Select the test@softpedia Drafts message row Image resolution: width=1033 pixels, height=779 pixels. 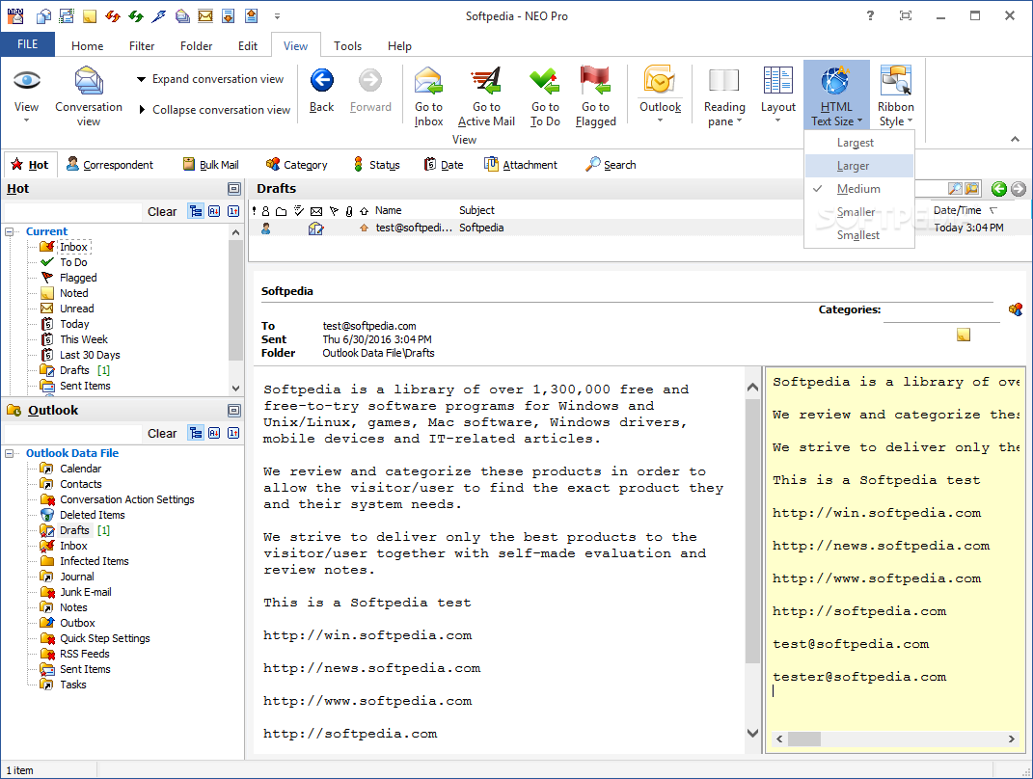coord(639,228)
